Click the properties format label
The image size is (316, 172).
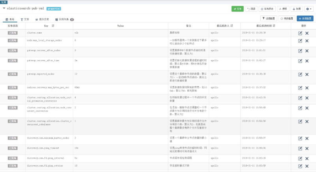pos(54,9)
